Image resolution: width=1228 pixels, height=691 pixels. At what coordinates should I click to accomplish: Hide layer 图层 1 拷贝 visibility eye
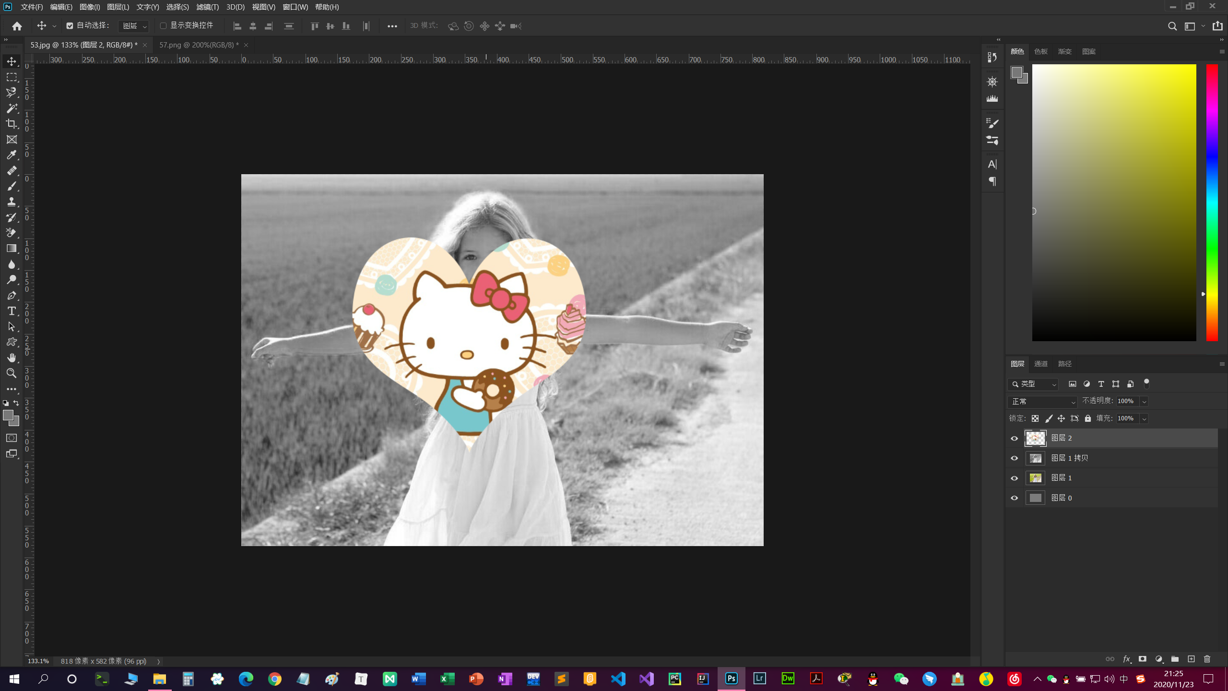(1014, 458)
